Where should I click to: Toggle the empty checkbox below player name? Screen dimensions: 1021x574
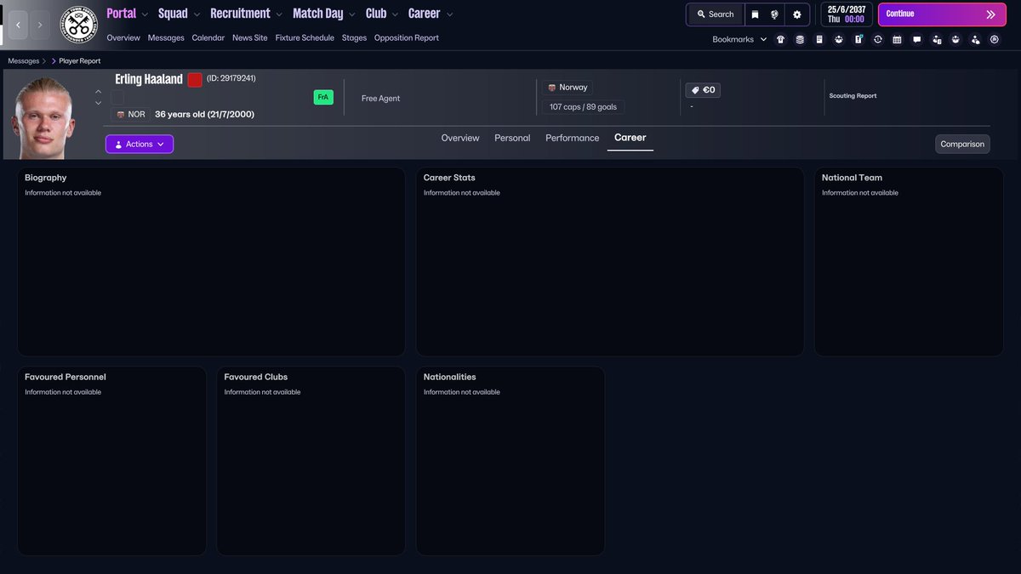point(117,98)
